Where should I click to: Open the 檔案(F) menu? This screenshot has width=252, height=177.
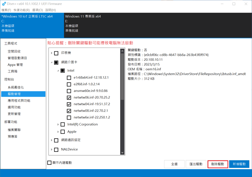point(6,10)
